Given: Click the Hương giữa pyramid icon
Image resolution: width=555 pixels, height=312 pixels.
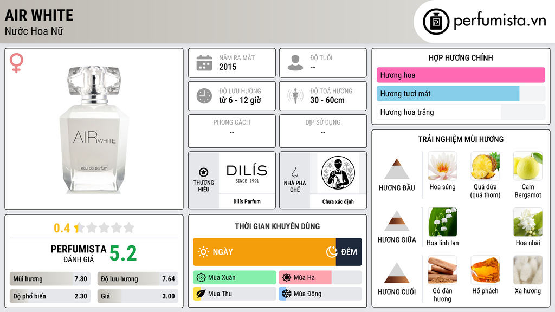Looking at the screenshot, I should (x=397, y=221).
